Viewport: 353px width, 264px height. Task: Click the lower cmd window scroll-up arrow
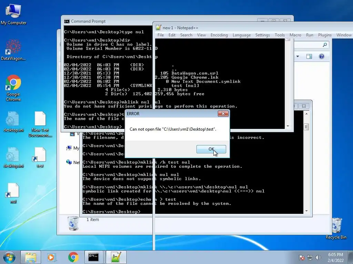[x=306, y=114]
